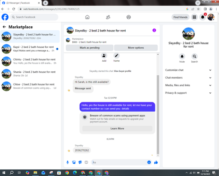The width and height of the screenshot is (219, 176).
Task: Open Microsoft Edge from taskbar
Action: [x=75, y=173]
